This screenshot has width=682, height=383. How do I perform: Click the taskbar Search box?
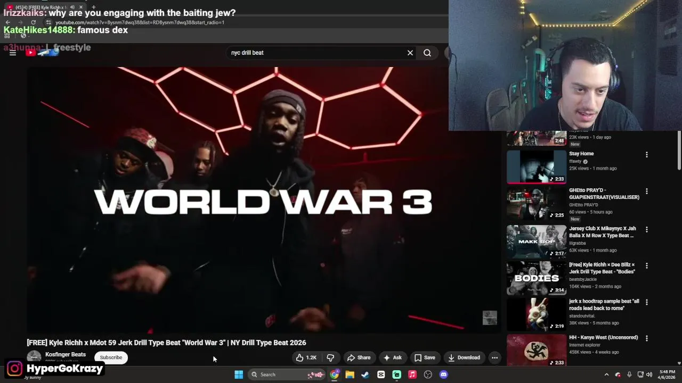pos(287,374)
